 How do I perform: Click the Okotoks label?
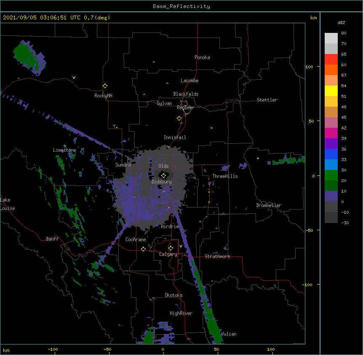(173, 295)
